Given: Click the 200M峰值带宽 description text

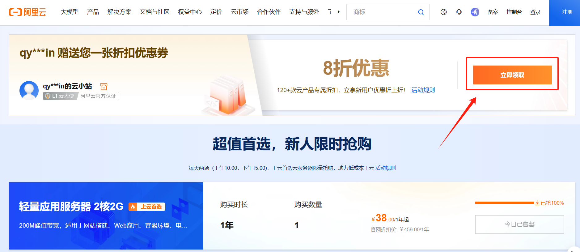Looking at the screenshot, I should point(103,225).
